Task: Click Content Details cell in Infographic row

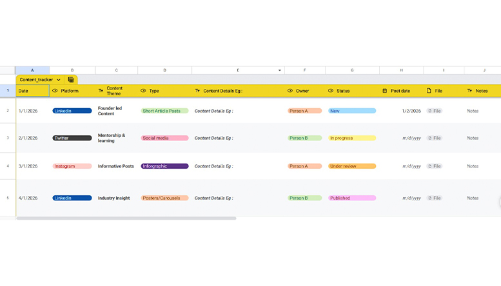Action: click(x=238, y=166)
